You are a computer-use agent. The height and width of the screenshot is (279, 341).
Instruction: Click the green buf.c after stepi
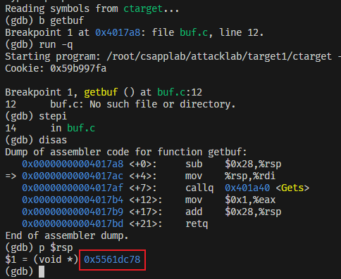click(x=81, y=128)
